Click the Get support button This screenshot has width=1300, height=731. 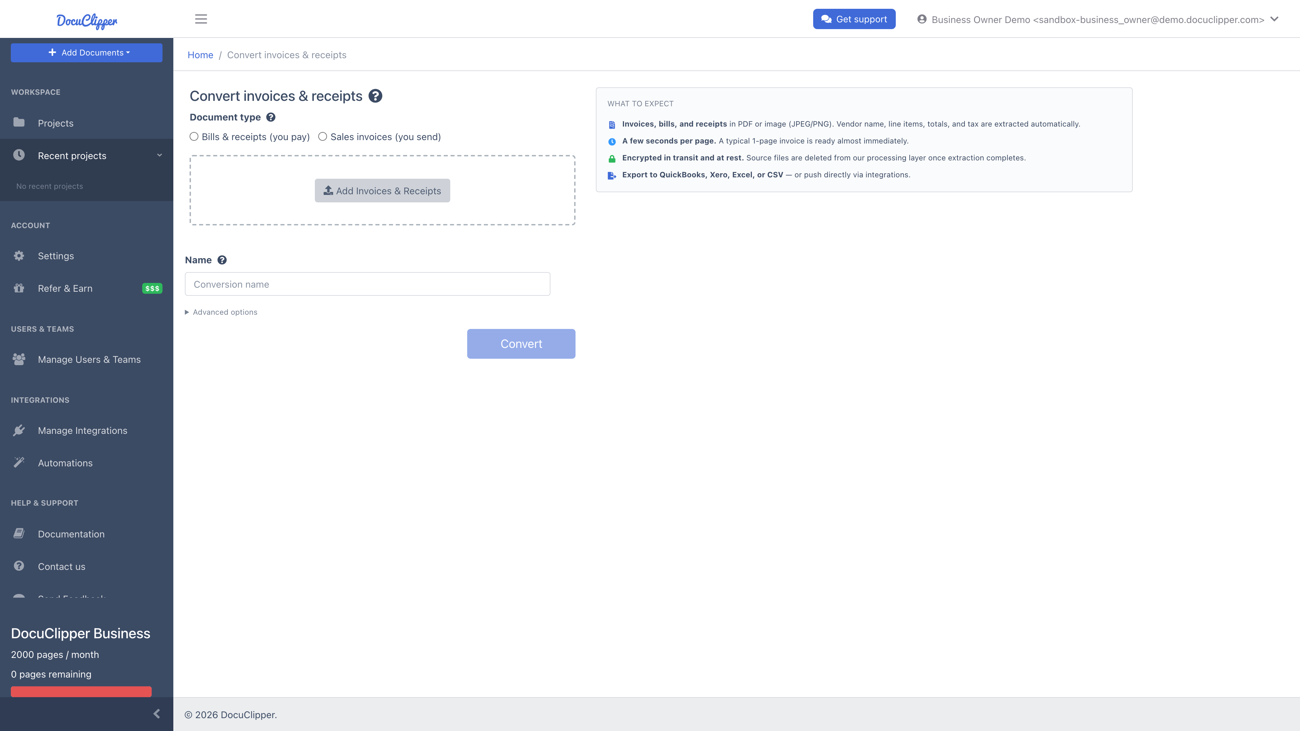854,19
